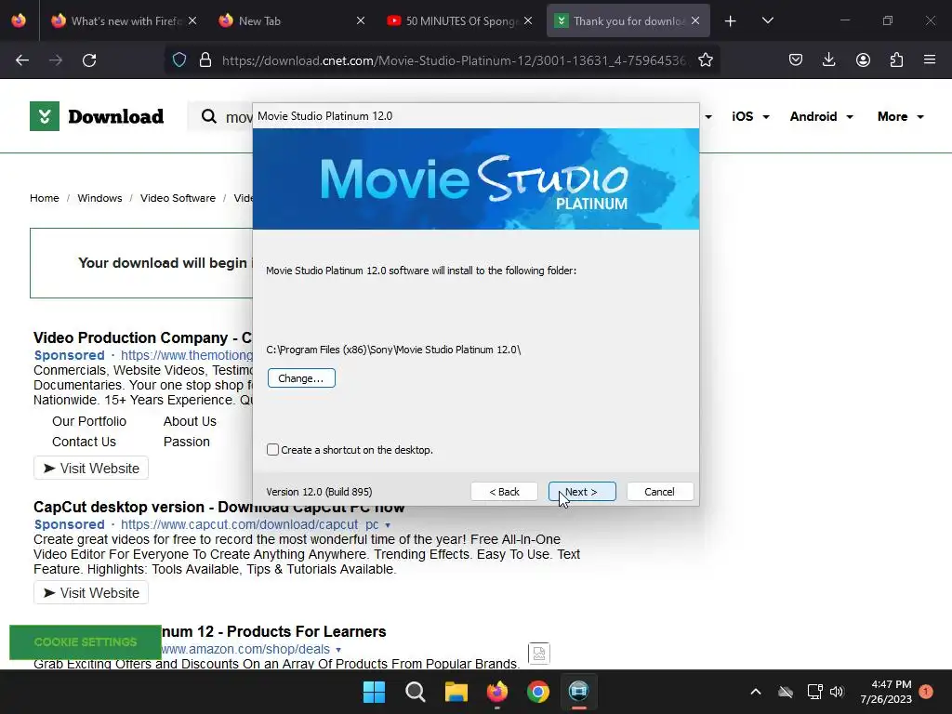Open the Video Software breadcrumb link

click(x=178, y=198)
